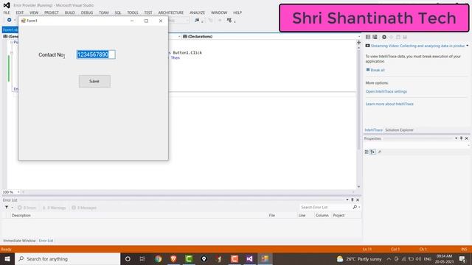The height and width of the screenshot is (265, 472).
Task: Open the TEAM menu
Action: coord(104,13)
